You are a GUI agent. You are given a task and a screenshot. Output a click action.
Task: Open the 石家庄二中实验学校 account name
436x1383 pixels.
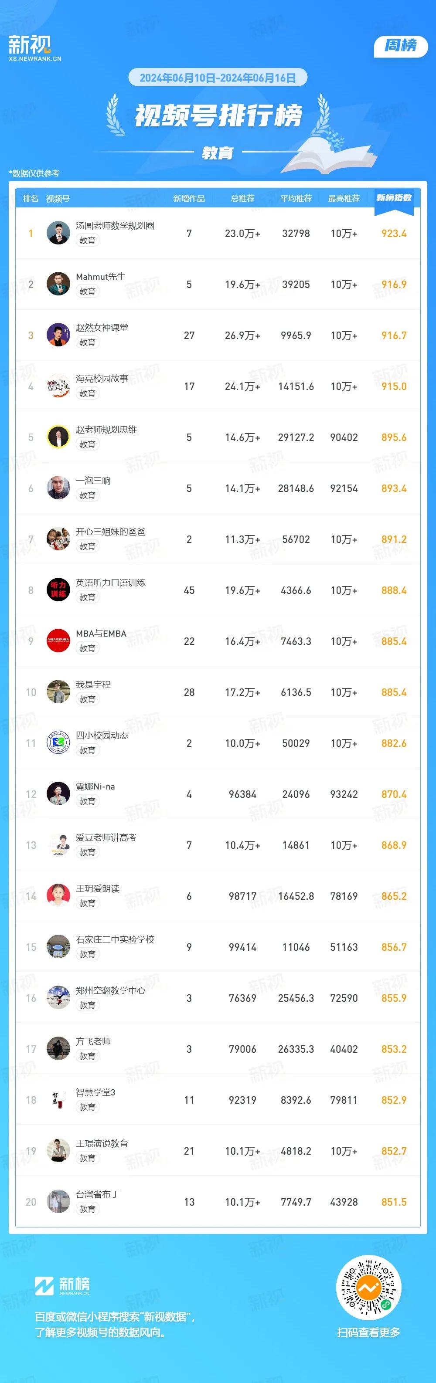point(115,939)
